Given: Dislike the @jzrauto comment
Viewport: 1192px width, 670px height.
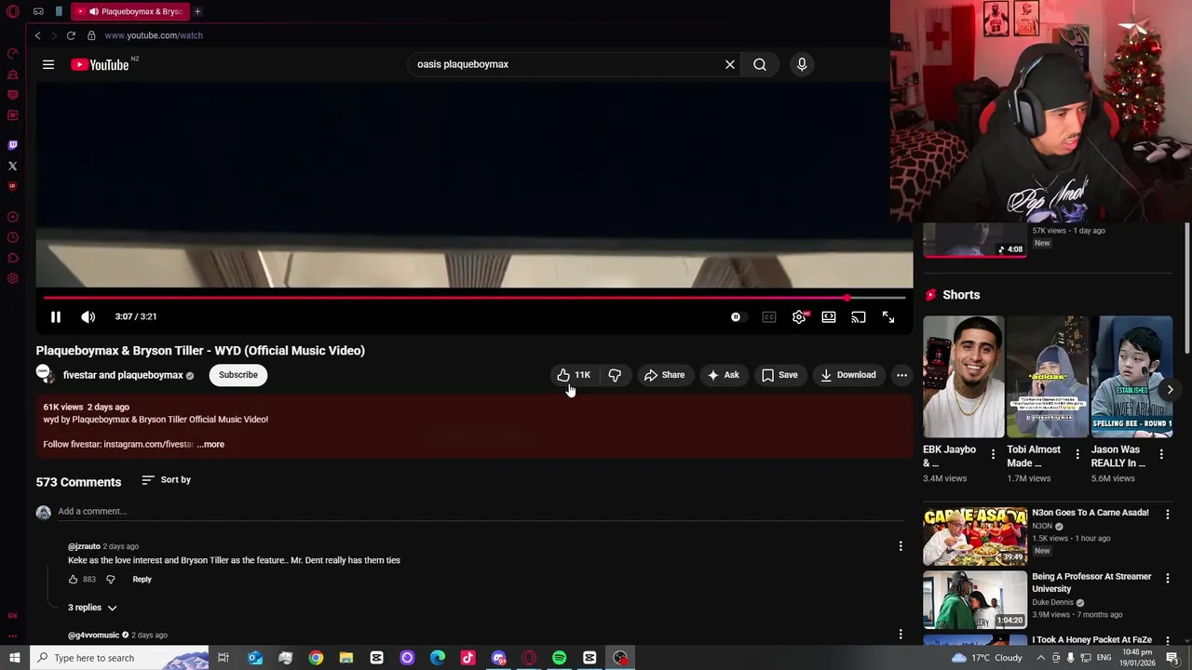Looking at the screenshot, I should click(x=110, y=580).
